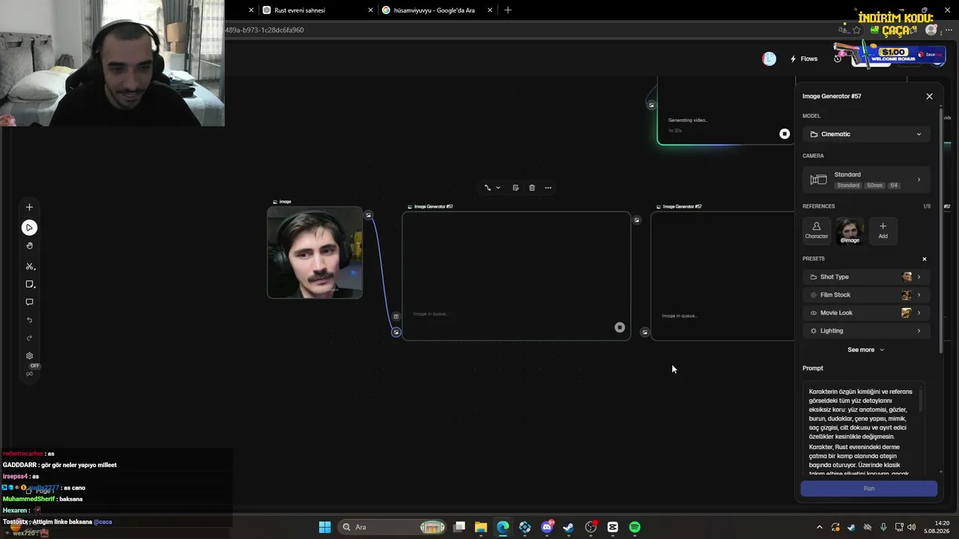Open the user avatar profile

769,59
